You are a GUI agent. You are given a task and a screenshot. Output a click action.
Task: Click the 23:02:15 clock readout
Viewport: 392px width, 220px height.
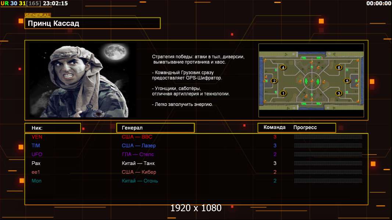(55, 3)
